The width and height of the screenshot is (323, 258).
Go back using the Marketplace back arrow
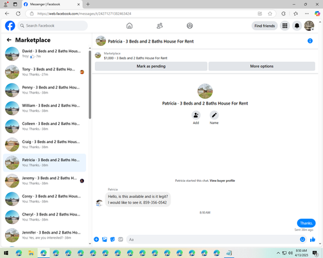point(9,40)
